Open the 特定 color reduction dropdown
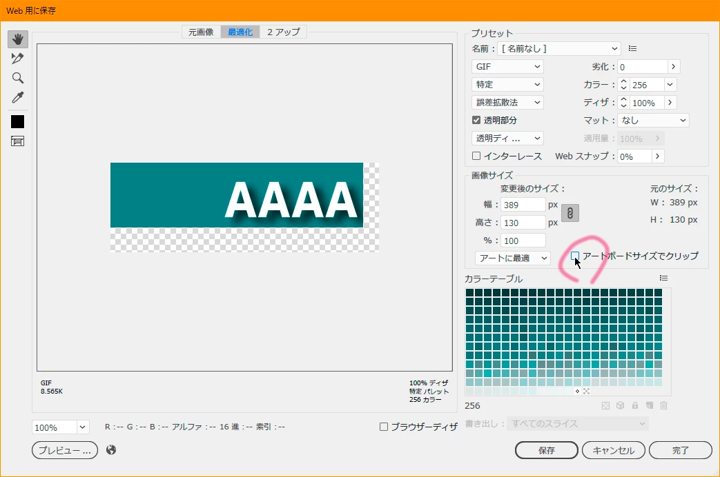720x477 pixels. tap(507, 84)
